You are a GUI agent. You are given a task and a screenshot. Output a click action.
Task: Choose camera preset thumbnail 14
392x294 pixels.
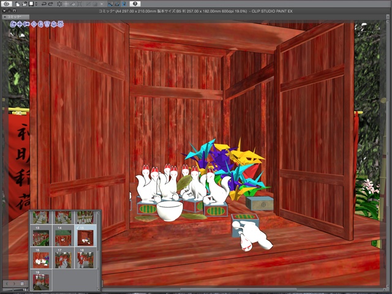pos(63,236)
